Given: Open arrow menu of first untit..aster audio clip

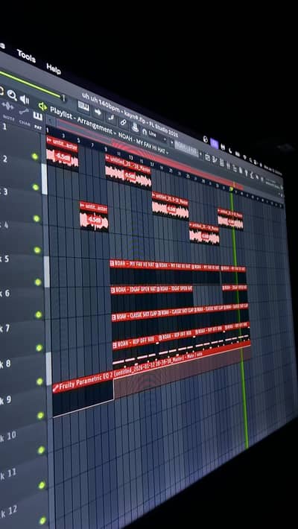Looking at the screenshot, I should coord(49,139).
